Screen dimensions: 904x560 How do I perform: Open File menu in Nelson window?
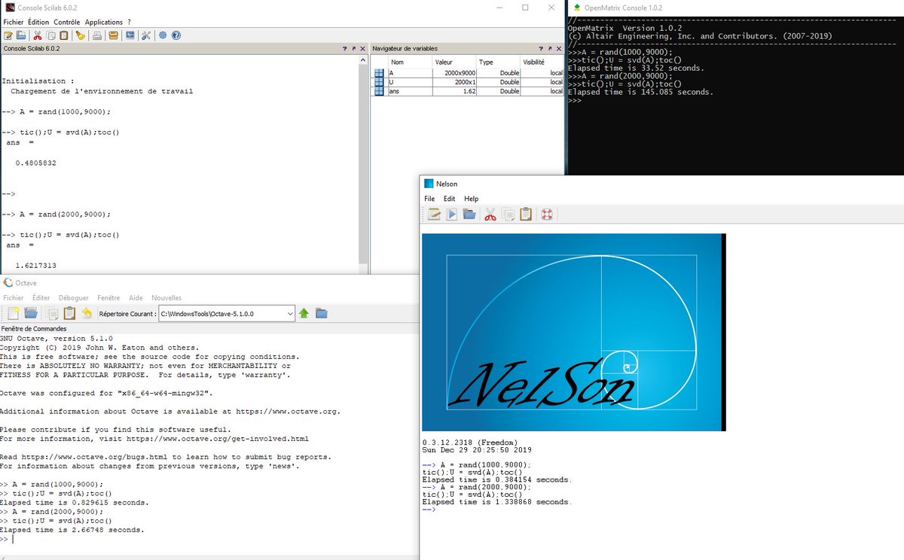coord(429,199)
